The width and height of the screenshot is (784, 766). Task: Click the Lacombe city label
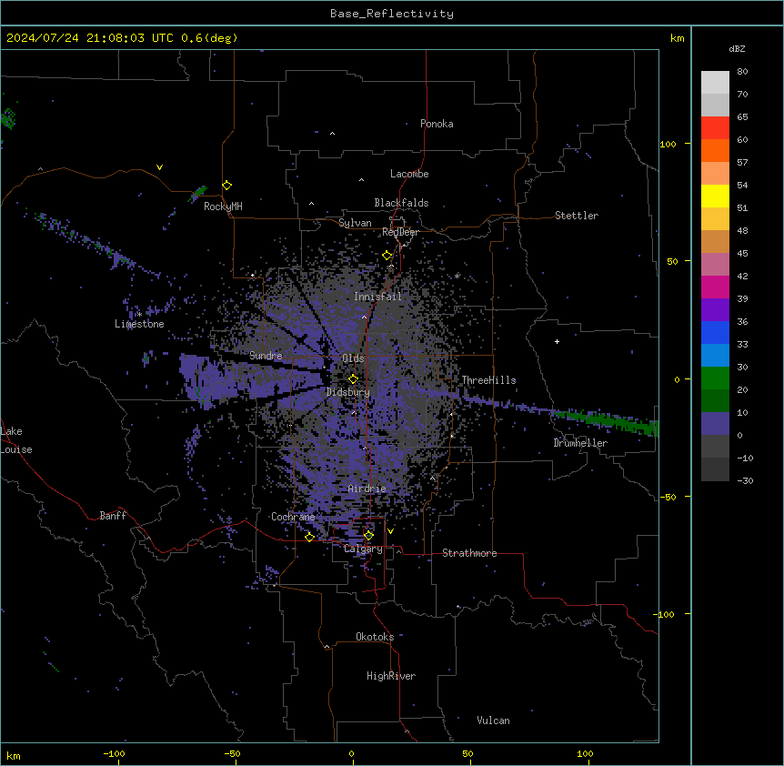pyautogui.click(x=409, y=174)
